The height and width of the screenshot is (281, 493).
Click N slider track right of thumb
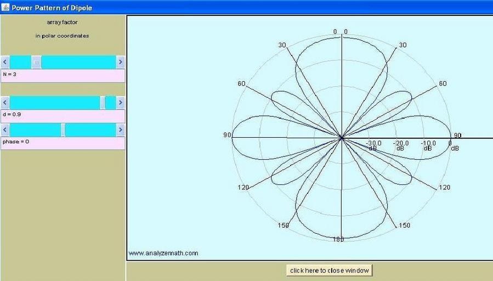pos(77,62)
